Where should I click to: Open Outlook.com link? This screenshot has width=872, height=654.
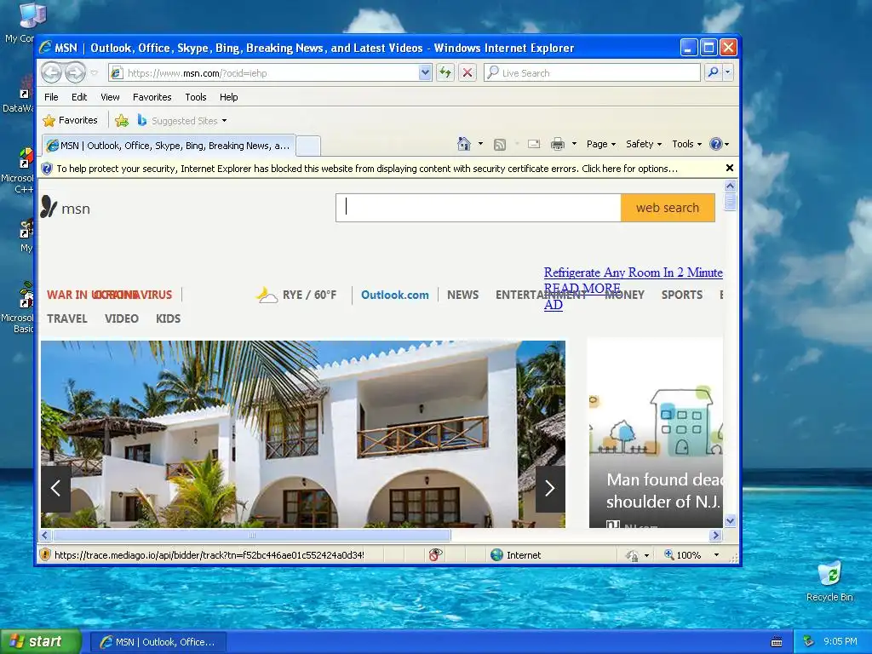[x=395, y=295]
